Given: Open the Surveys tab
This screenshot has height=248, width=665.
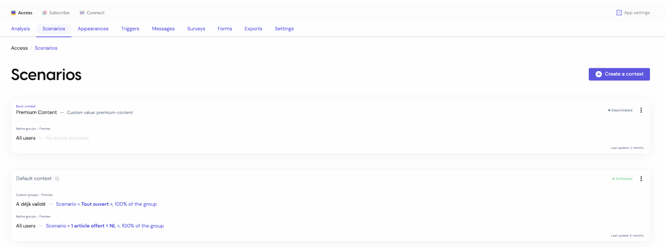Looking at the screenshot, I should (196, 29).
